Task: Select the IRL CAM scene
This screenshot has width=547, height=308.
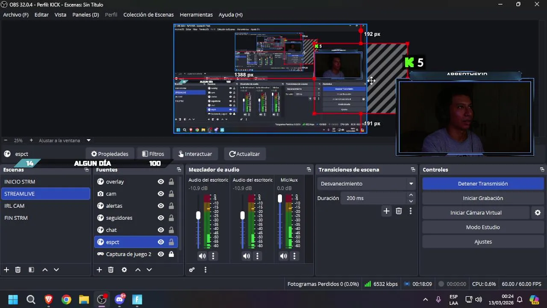Action: (x=45, y=206)
